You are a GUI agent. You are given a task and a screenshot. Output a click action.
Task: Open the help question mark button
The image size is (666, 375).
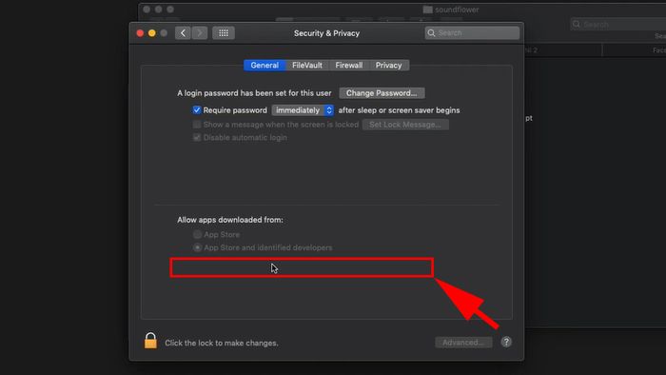pos(506,342)
